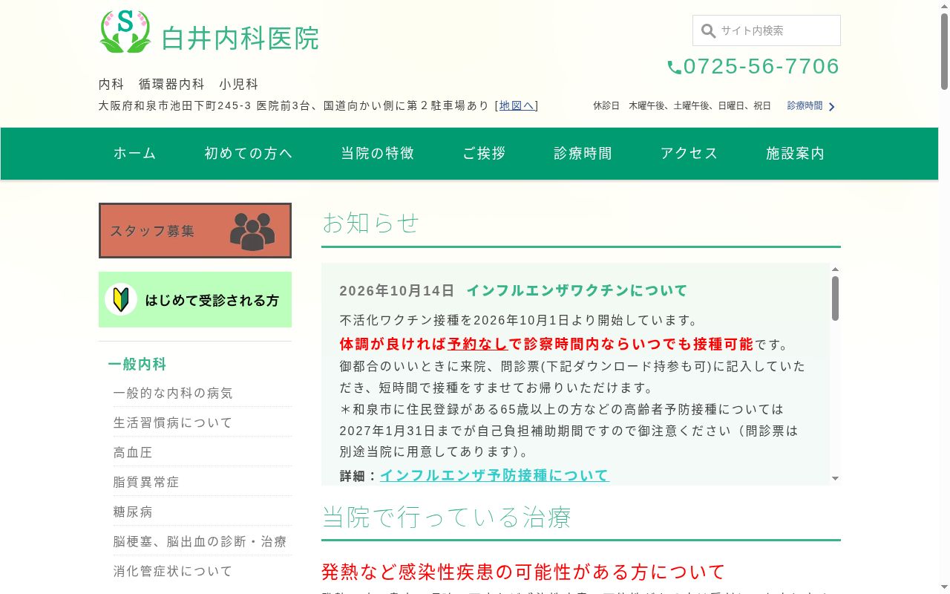This screenshot has height=594, width=950.
Task: Go to 当院の特徴 in the navigation bar
Action: (x=377, y=154)
